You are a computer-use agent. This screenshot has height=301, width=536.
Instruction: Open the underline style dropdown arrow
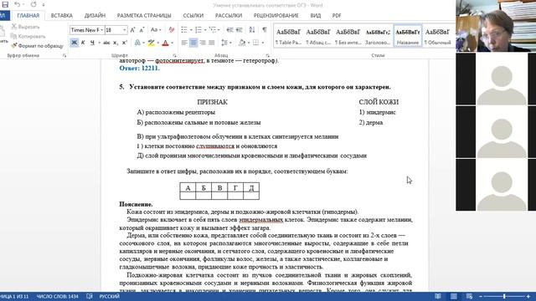click(99, 43)
